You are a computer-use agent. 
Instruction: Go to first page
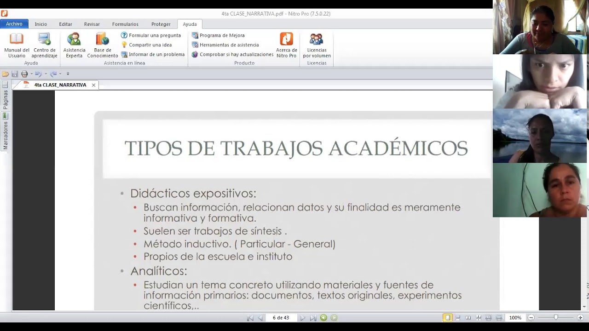pyautogui.click(x=250, y=318)
